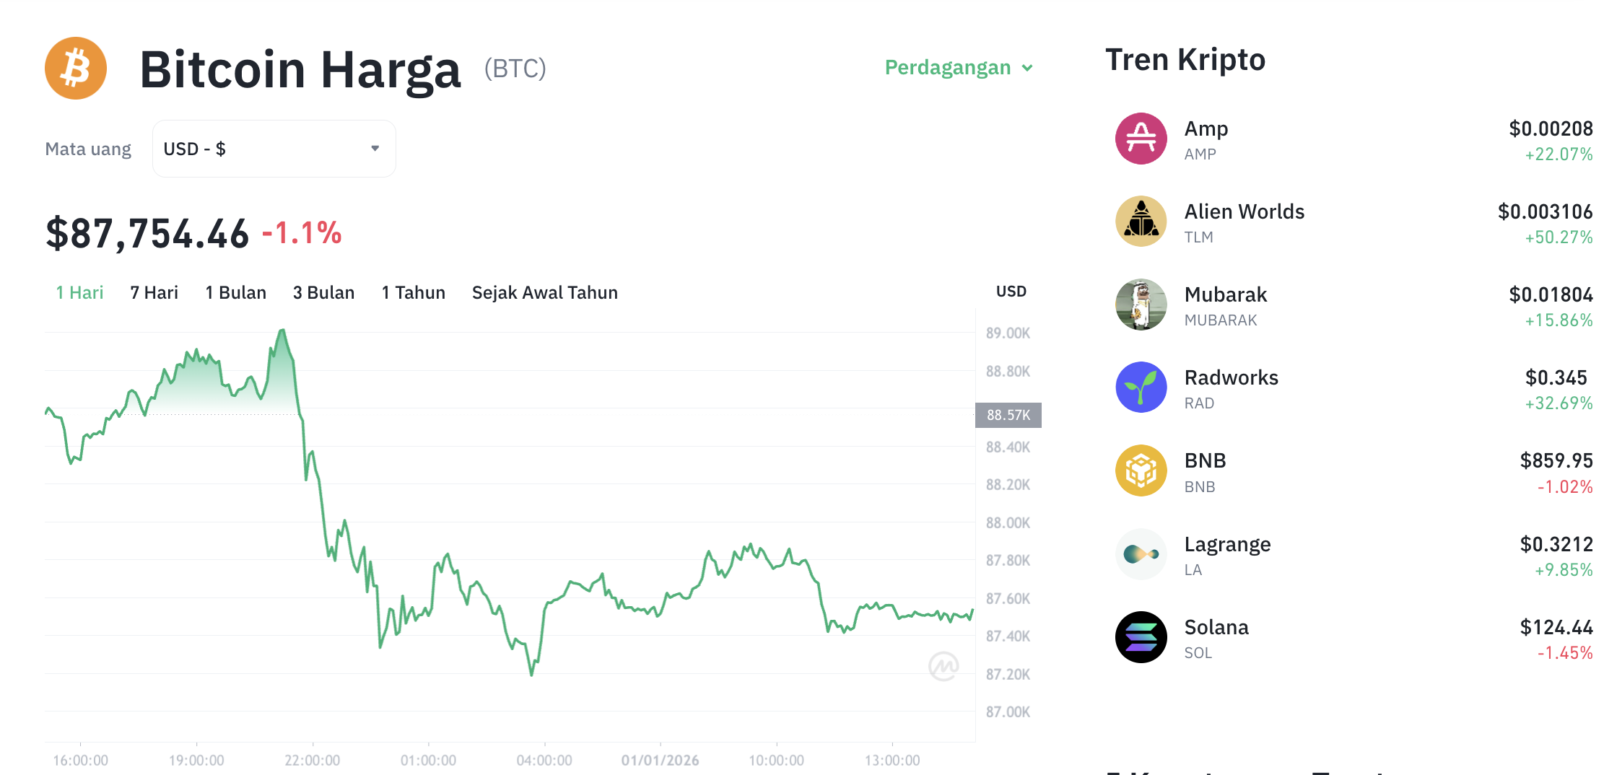The image size is (1604, 775).
Task: Expand the Perdagangan chevron menu
Action: (1027, 68)
